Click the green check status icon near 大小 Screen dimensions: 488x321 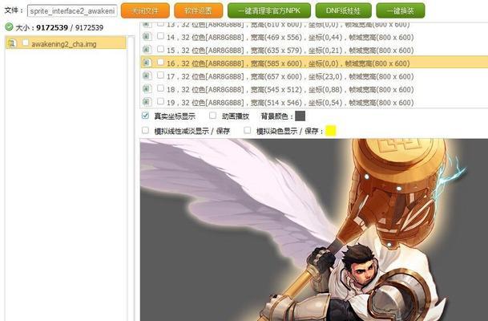click(9, 27)
